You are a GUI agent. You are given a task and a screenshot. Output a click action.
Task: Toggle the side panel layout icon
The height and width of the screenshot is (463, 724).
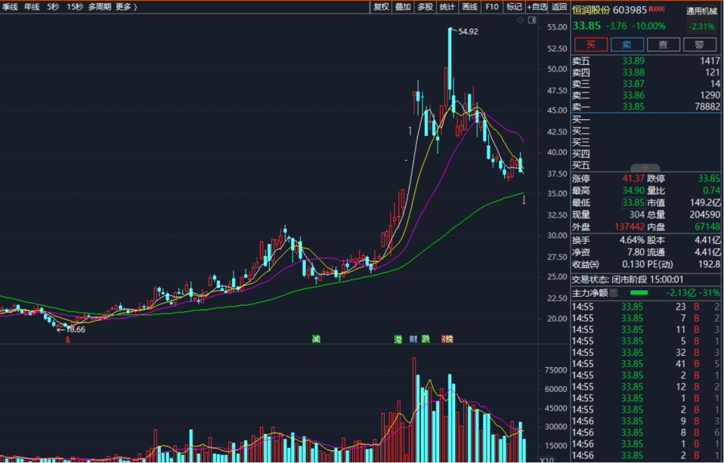(x=532, y=21)
